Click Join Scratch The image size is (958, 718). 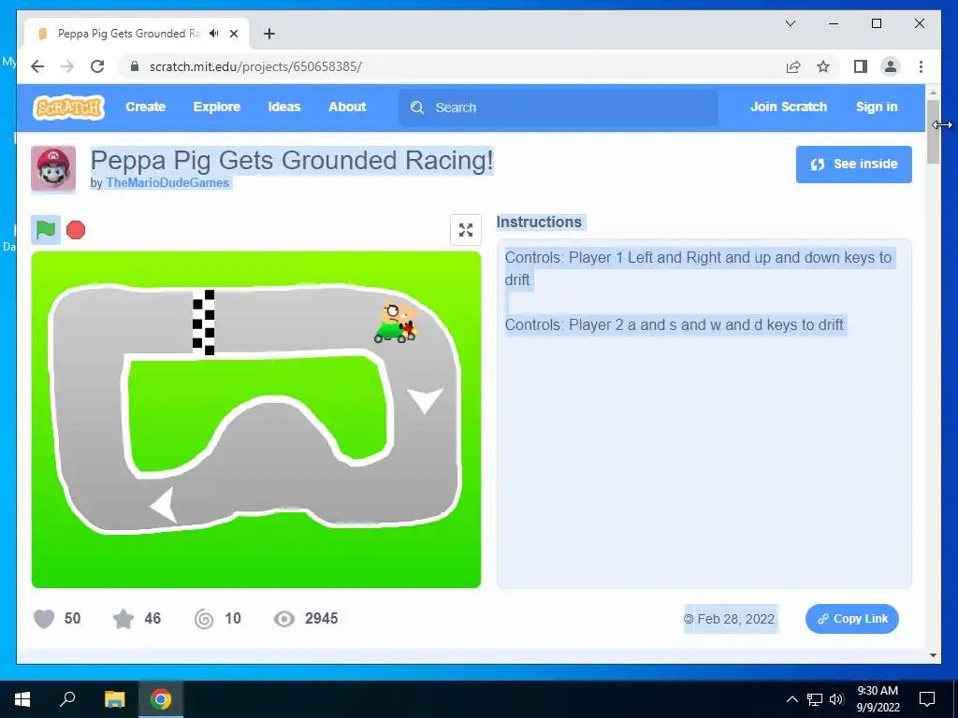(x=788, y=107)
